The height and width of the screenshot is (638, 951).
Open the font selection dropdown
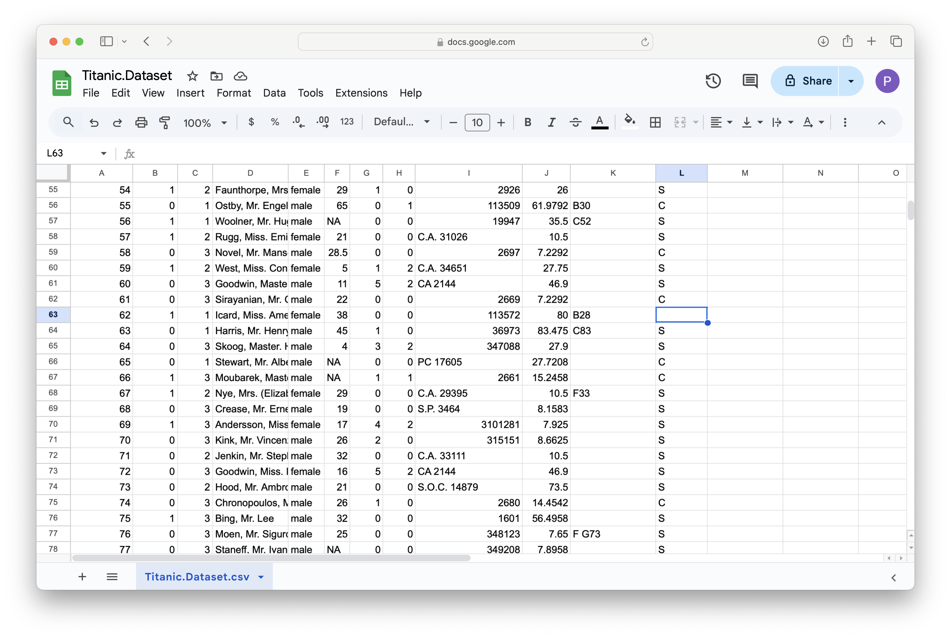(401, 122)
